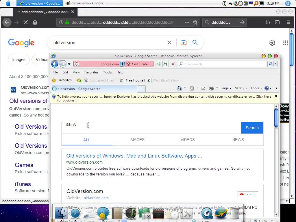
Task: Click IE compatibility view icon
Action: click(x=158, y=64)
